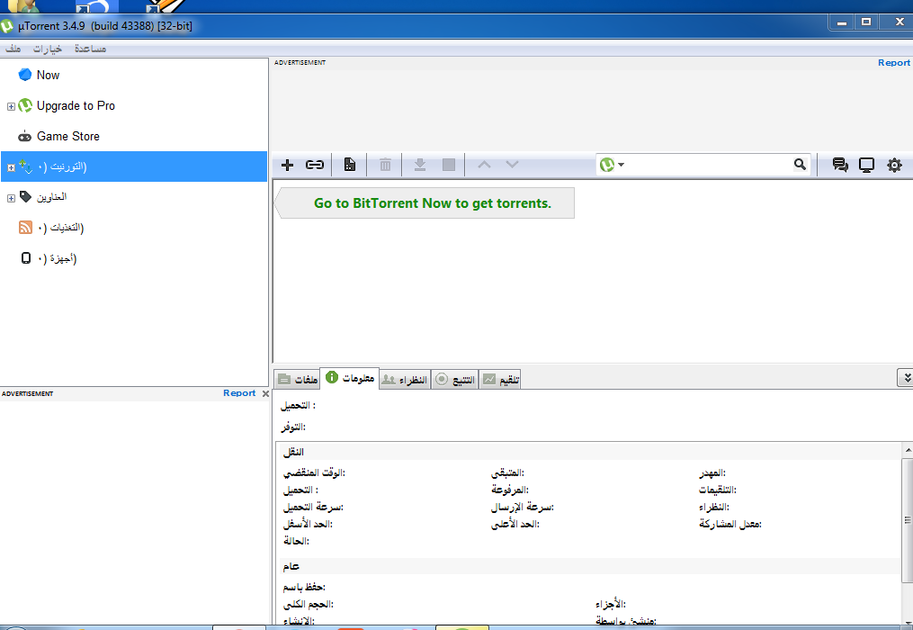
Task: Expand the العناوين tree node
Action: click(11, 198)
